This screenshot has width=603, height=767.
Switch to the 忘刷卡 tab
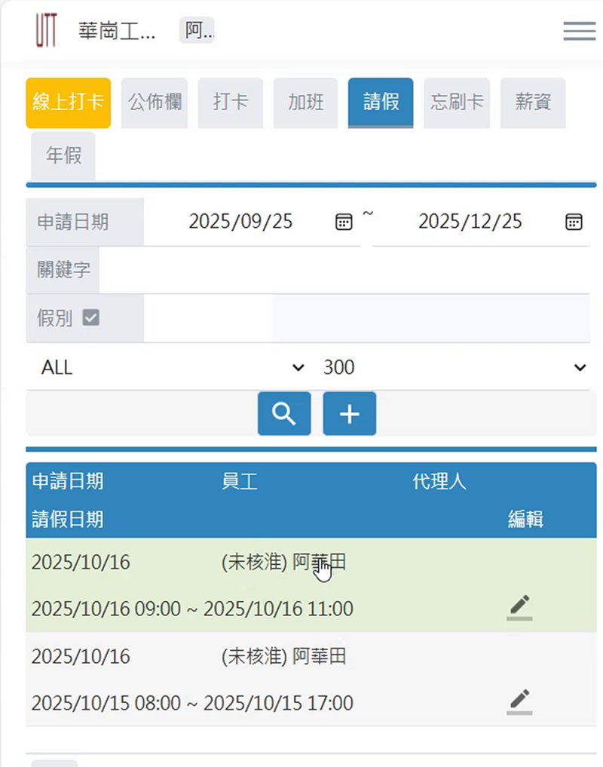[x=457, y=103]
